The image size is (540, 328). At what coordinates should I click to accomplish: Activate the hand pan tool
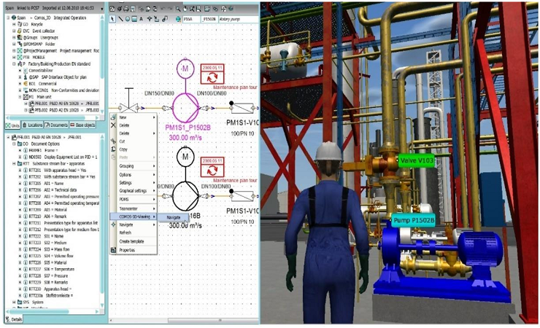(185, 9)
